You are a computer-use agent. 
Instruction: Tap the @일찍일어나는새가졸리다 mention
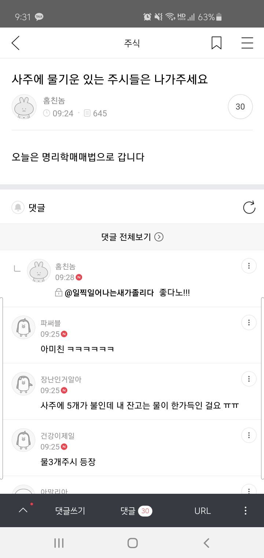coord(109,293)
